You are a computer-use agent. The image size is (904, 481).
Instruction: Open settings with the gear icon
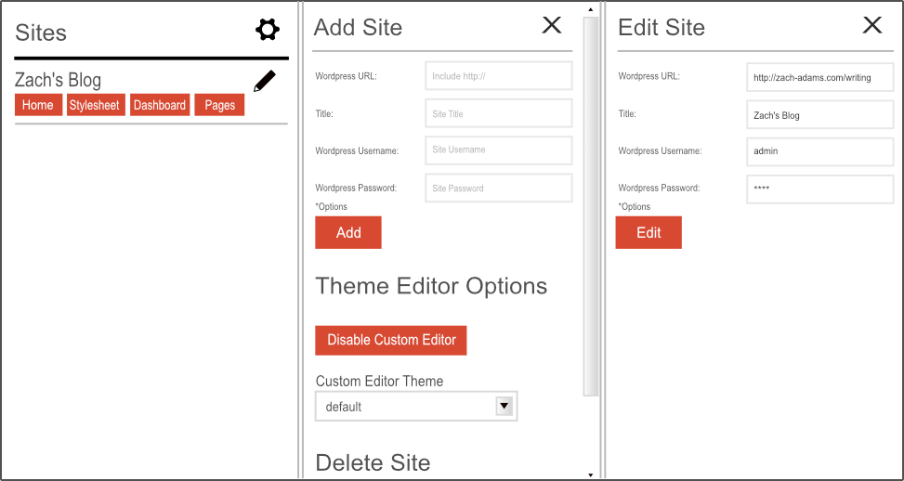pyautogui.click(x=268, y=31)
